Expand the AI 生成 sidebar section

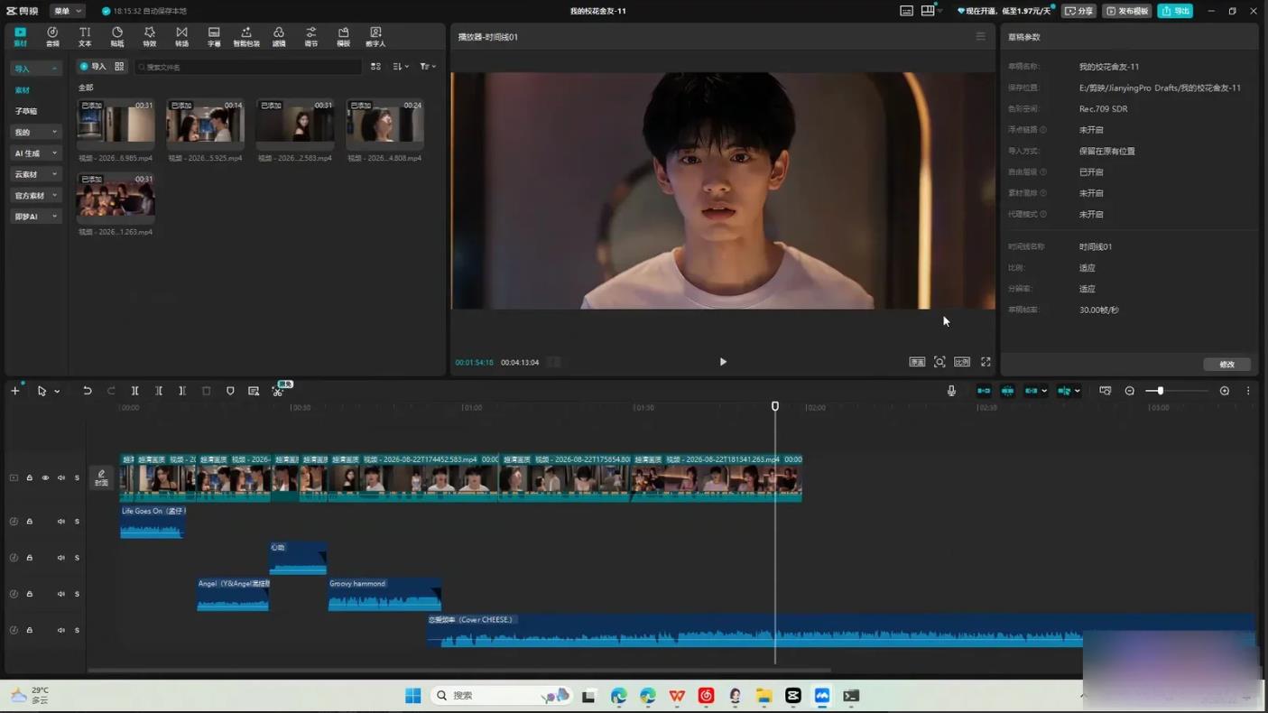click(35, 153)
